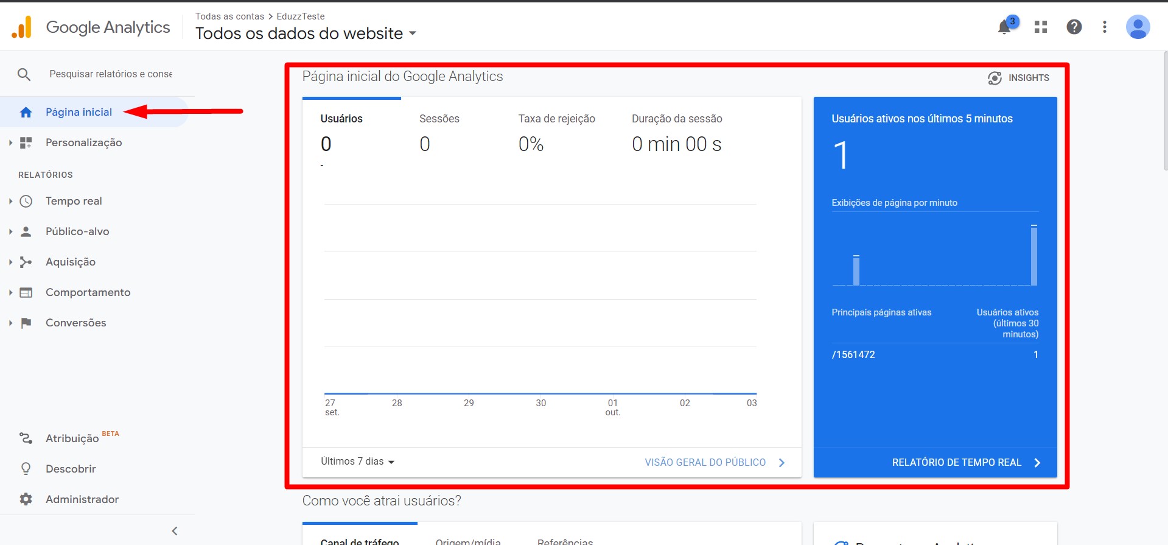Click the Atribuição path icon
The width and height of the screenshot is (1168, 545).
pos(26,438)
